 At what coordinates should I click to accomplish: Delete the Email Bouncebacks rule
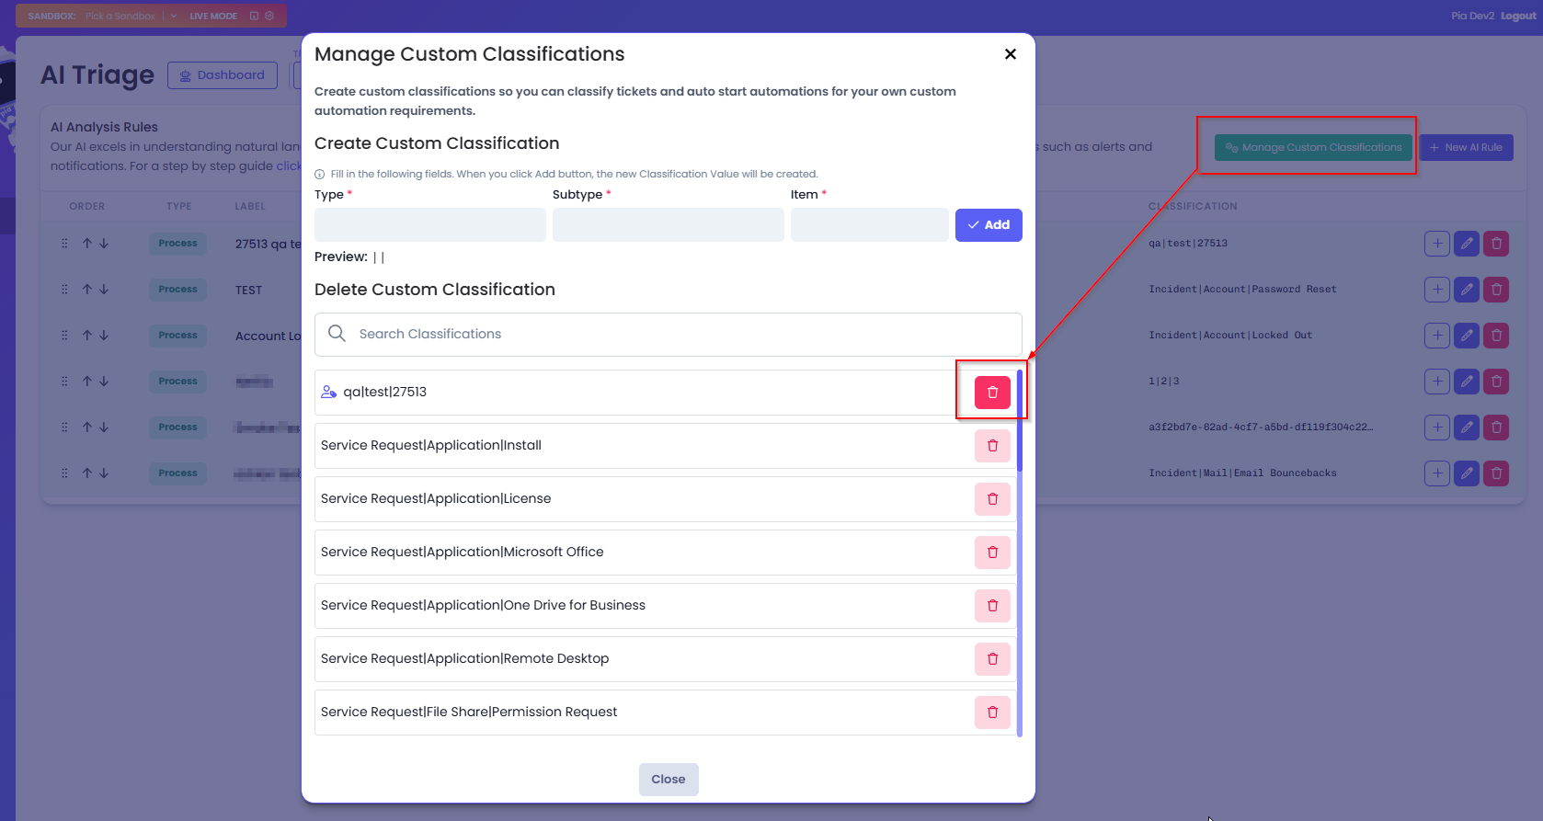1496,473
